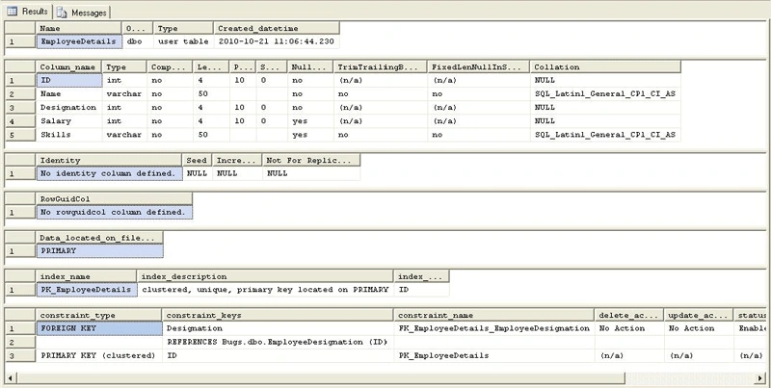Viewport: 771px width, 388px height.
Task: Click the Collation column header
Action: point(605,67)
